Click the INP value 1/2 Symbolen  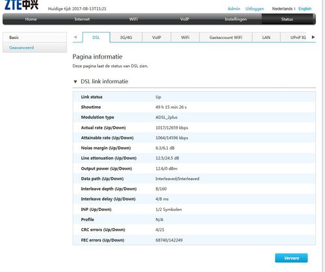168,210
